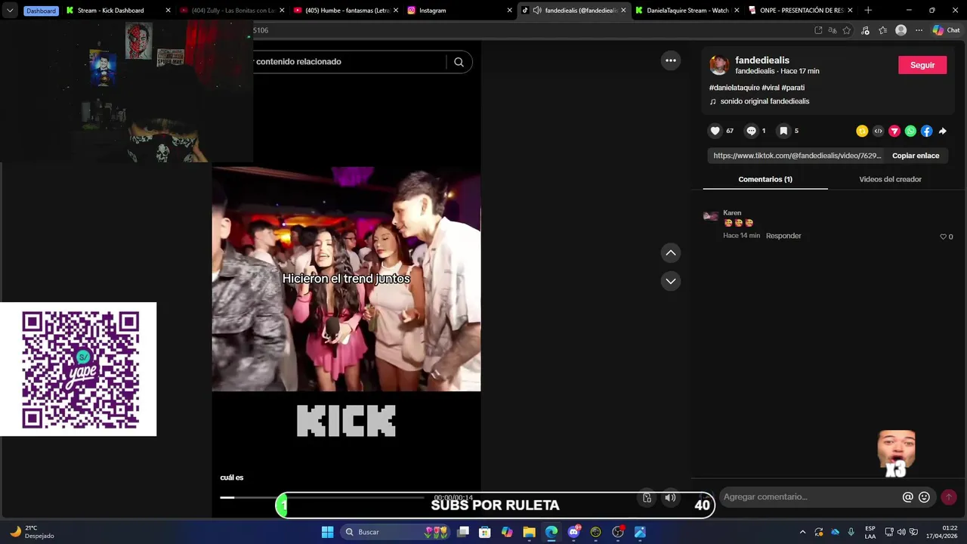
Task: Open more share options arrow
Action: pos(943,131)
